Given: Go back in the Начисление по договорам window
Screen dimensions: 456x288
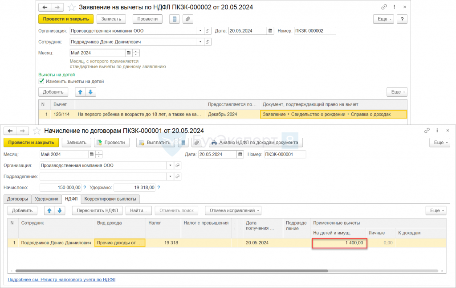Looking at the screenshot, I should pos(10,131).
